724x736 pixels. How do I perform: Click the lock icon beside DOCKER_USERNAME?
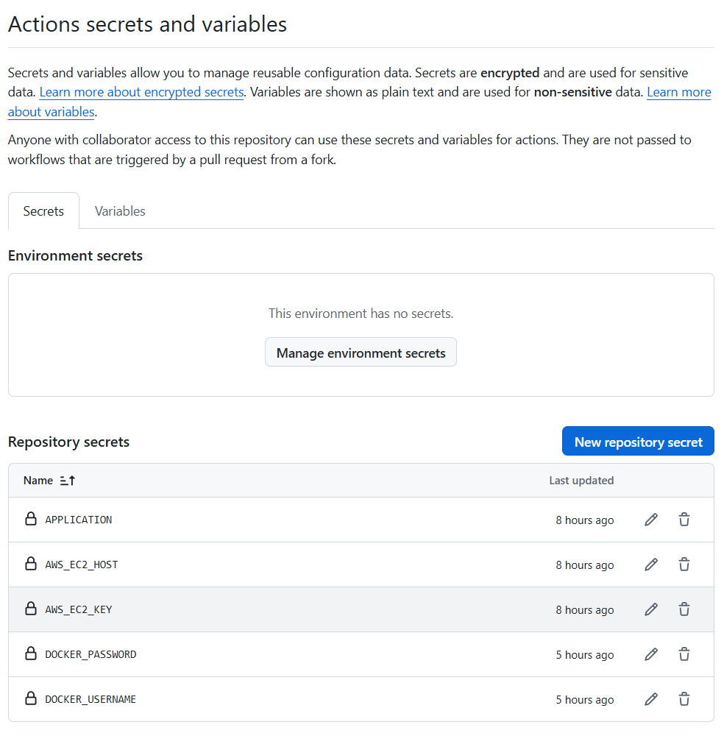pyautogui.click(x=31, y=698)
